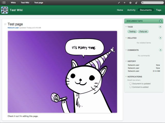Click the Party cat tag
The height and width of the screenshot is (123, 165).
(x=143, y=31)
